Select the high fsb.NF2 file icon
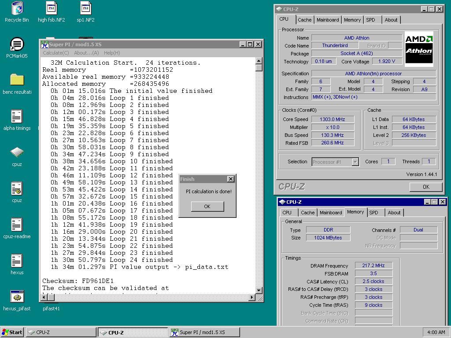 coord(51,9)
